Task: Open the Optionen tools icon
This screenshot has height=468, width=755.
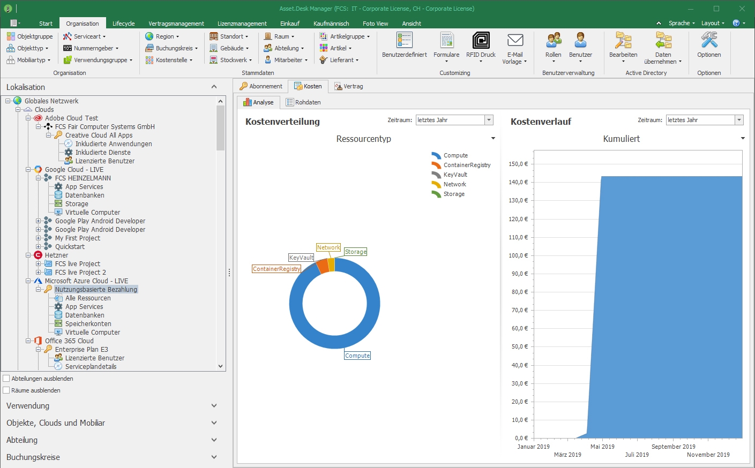Action: point(709,41)
